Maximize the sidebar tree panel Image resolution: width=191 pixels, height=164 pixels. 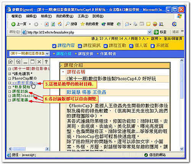pos(32,62)
